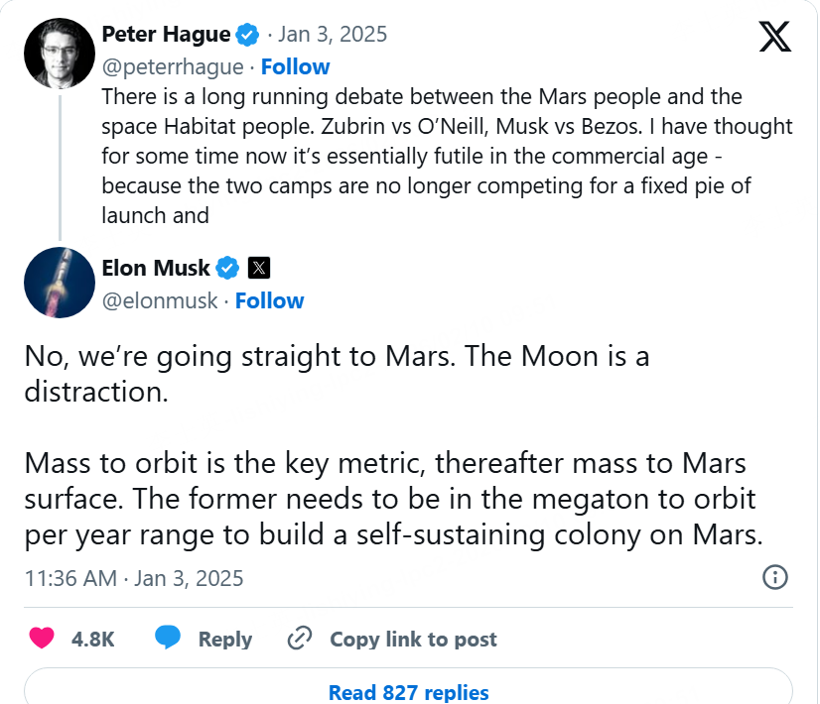
Task: Like the post via heart icon
Action: tap(42, 639)
